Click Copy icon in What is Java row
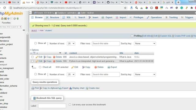 click(x=45, y=57)
